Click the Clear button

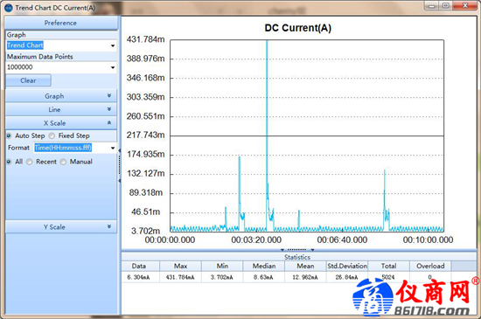[x=28, y=80]
